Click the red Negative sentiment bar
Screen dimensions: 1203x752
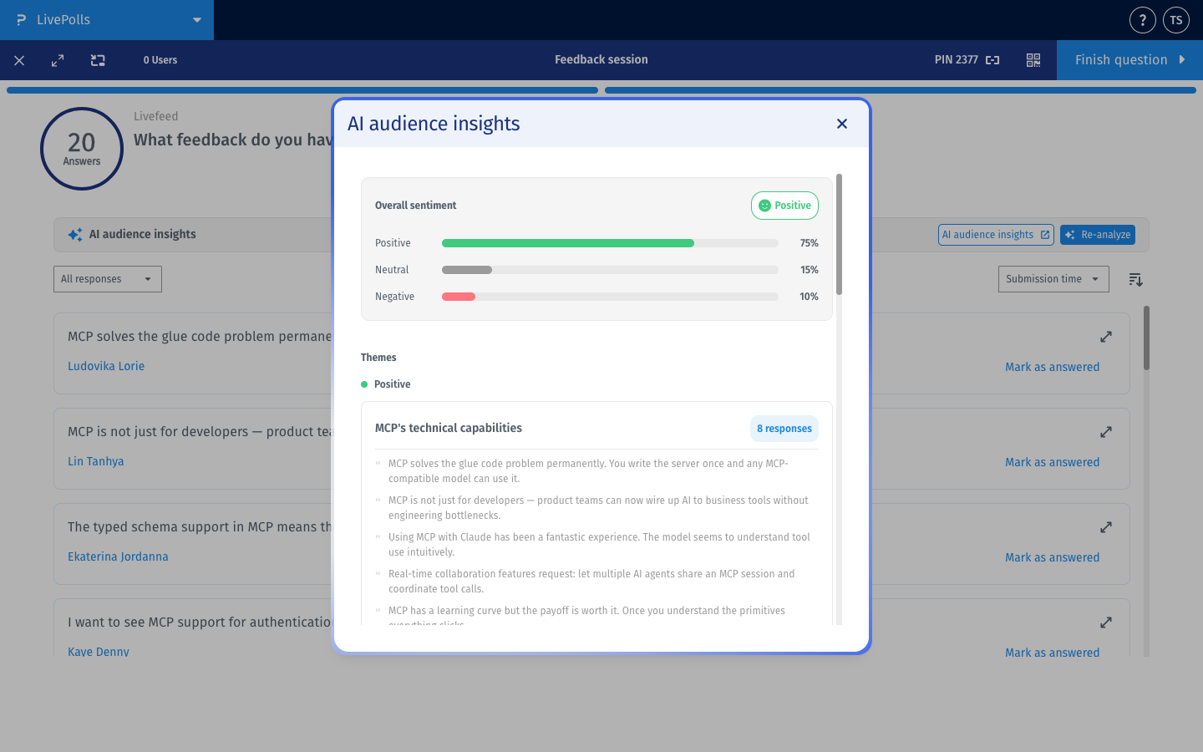(x=459, y=297)
